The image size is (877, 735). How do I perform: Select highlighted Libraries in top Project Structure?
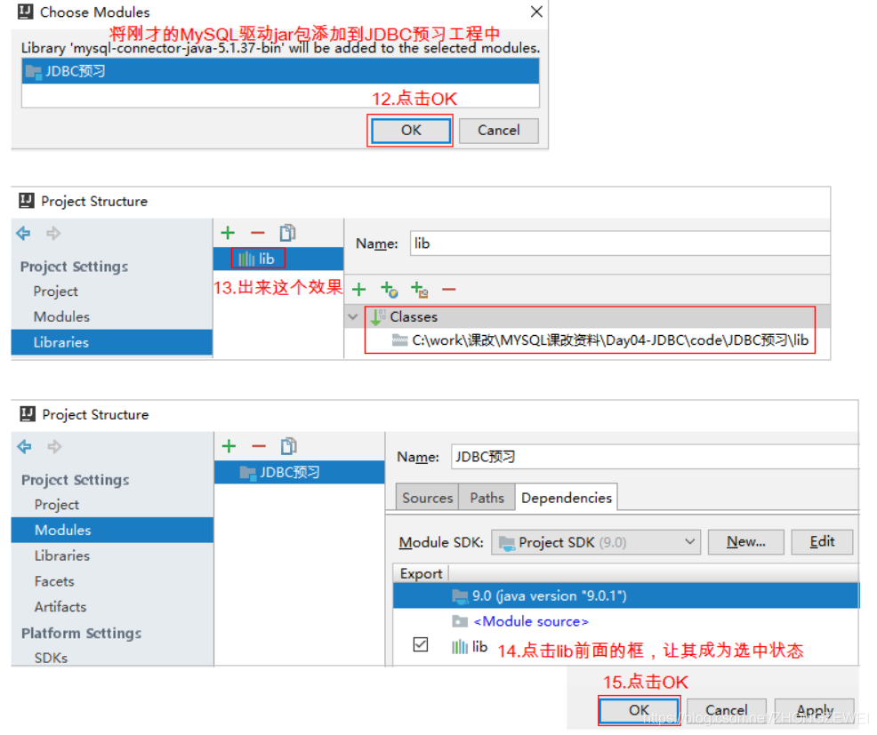(112, 343)
